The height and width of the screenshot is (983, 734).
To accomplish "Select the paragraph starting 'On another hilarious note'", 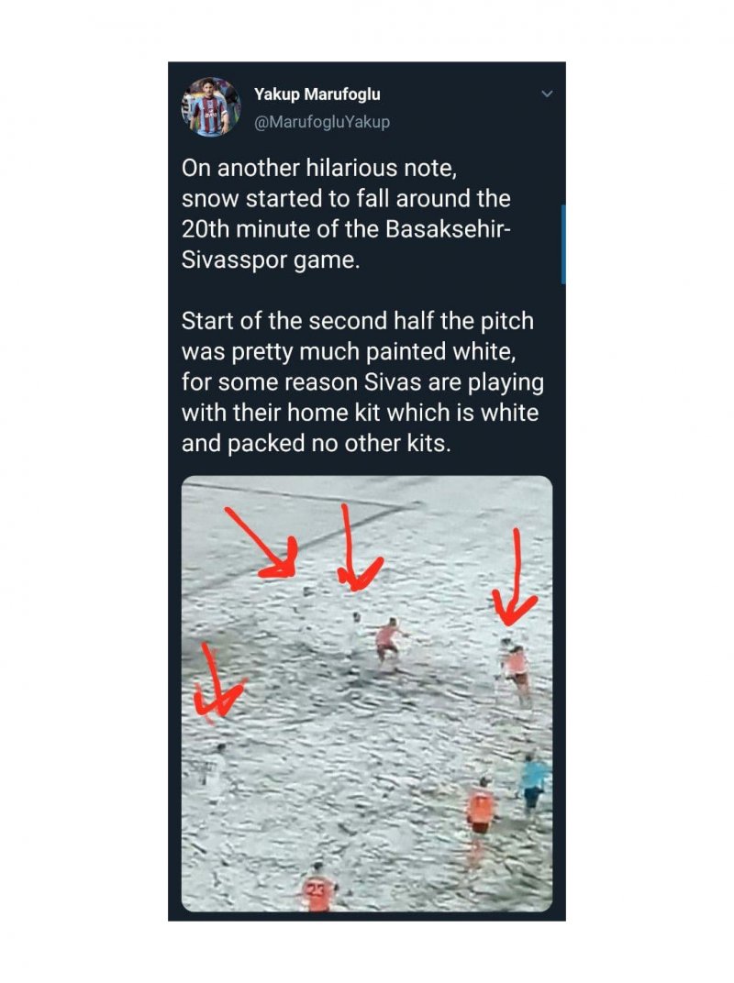I will (346, 214).
